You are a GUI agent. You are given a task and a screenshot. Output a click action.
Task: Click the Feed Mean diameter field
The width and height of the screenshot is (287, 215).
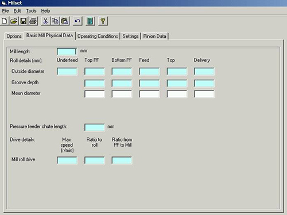149,94
